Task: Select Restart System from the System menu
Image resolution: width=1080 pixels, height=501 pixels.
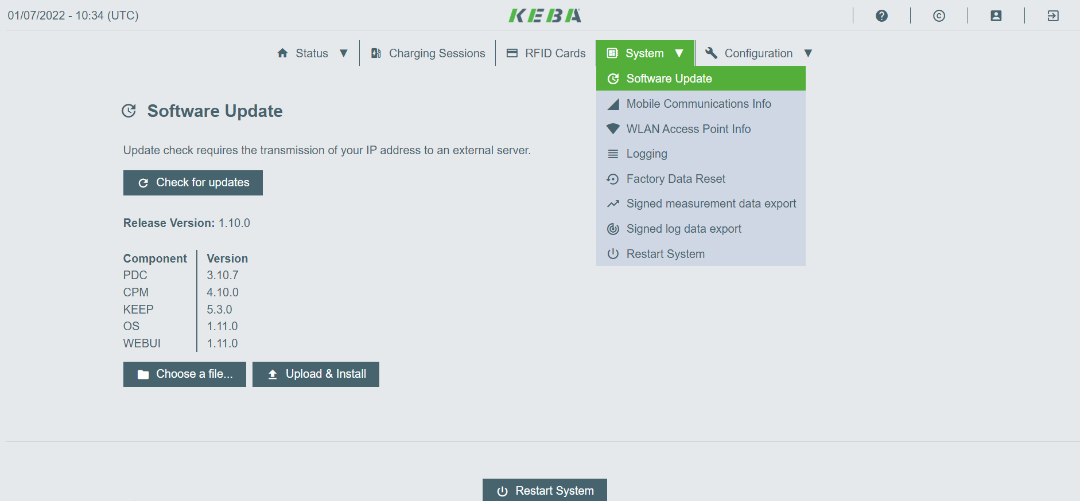Action: [665, 253]
